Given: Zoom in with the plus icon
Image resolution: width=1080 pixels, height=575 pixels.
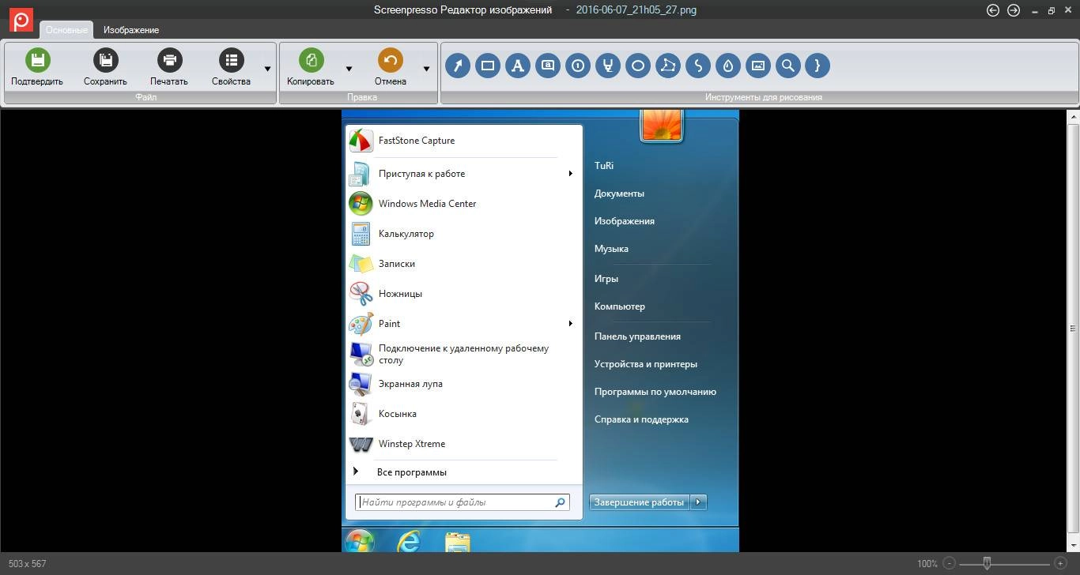Looking at the screenshot, I should tap(1060, 564).
